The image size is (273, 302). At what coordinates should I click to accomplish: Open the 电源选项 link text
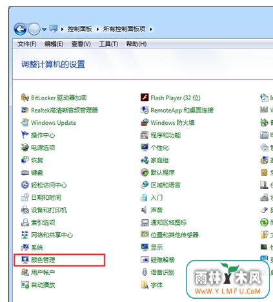(43, 147)
